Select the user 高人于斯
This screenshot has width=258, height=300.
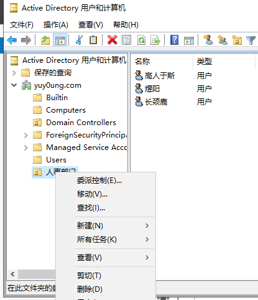coord(160,75)
